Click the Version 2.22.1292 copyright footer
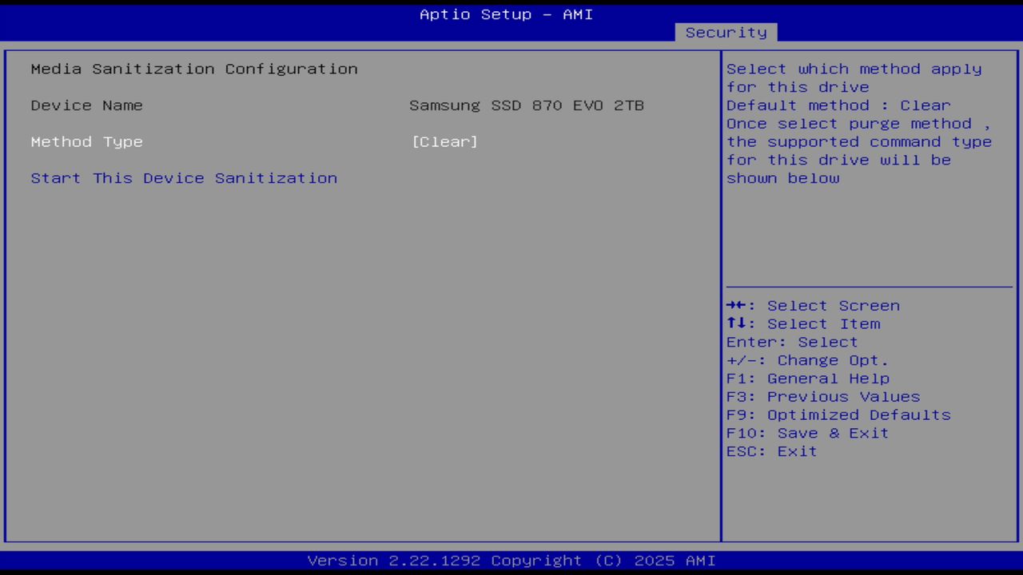The image size is (1023, 575). click(x=511, y=561)
